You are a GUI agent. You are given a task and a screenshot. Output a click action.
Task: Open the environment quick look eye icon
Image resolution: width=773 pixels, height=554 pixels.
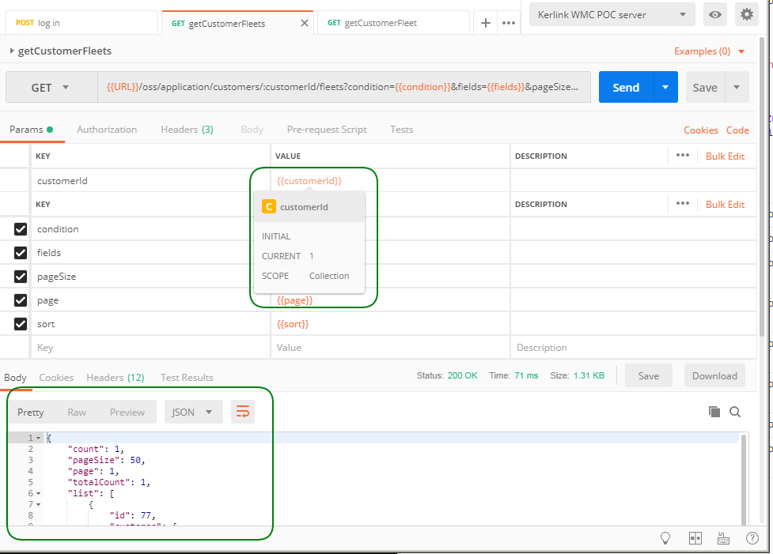(715, 14)
